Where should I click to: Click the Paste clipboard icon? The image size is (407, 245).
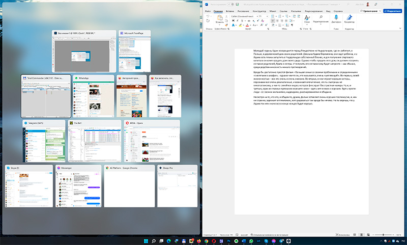tap(219, 18)
